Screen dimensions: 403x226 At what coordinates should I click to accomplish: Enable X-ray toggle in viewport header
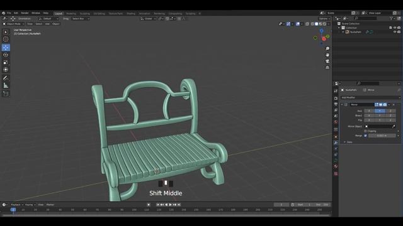(x=307, y=24)
